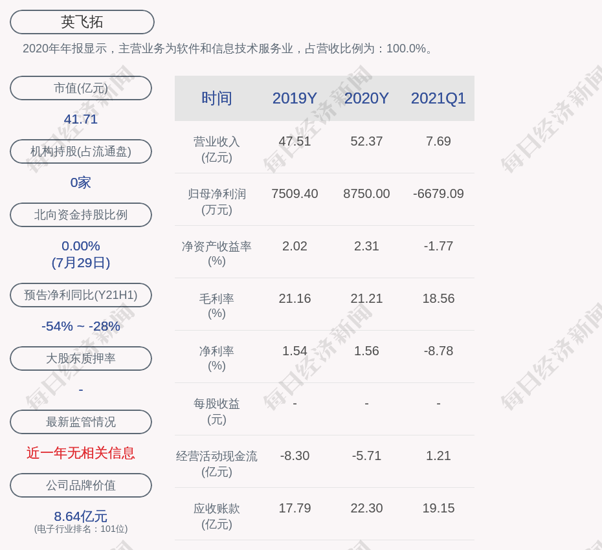
Task: Select the 每股收益(元) row label
Action: pos(217,412)
